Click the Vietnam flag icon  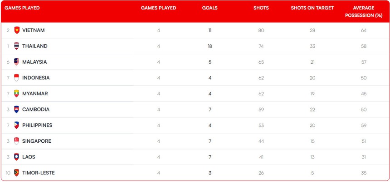point(17,30)
